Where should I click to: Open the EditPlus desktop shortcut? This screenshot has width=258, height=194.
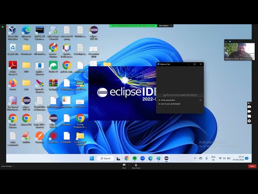(x=26, y=137)
